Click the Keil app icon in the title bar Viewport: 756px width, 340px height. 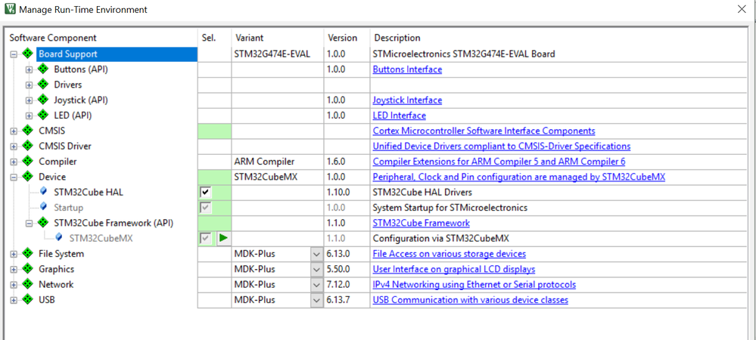pyautogui.click(x=10, y=8)
